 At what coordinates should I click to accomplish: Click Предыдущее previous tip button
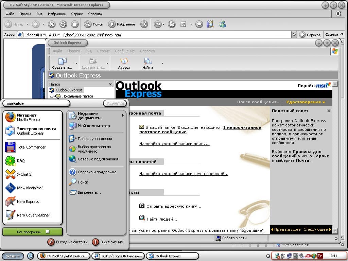coord(286,229)
